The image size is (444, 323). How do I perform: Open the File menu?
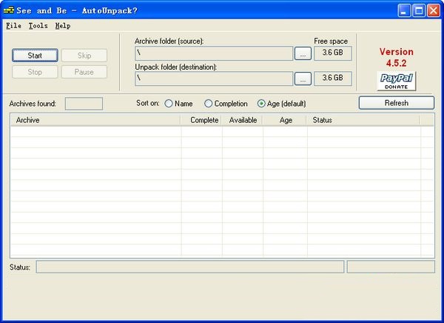13,25
